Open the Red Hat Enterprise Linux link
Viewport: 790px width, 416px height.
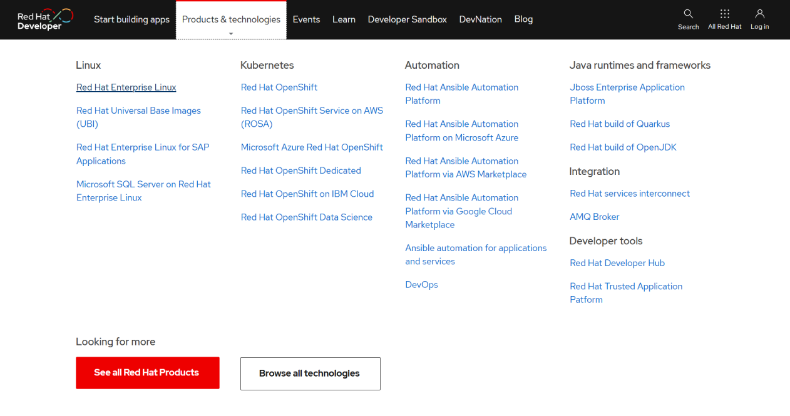point(126,87)
